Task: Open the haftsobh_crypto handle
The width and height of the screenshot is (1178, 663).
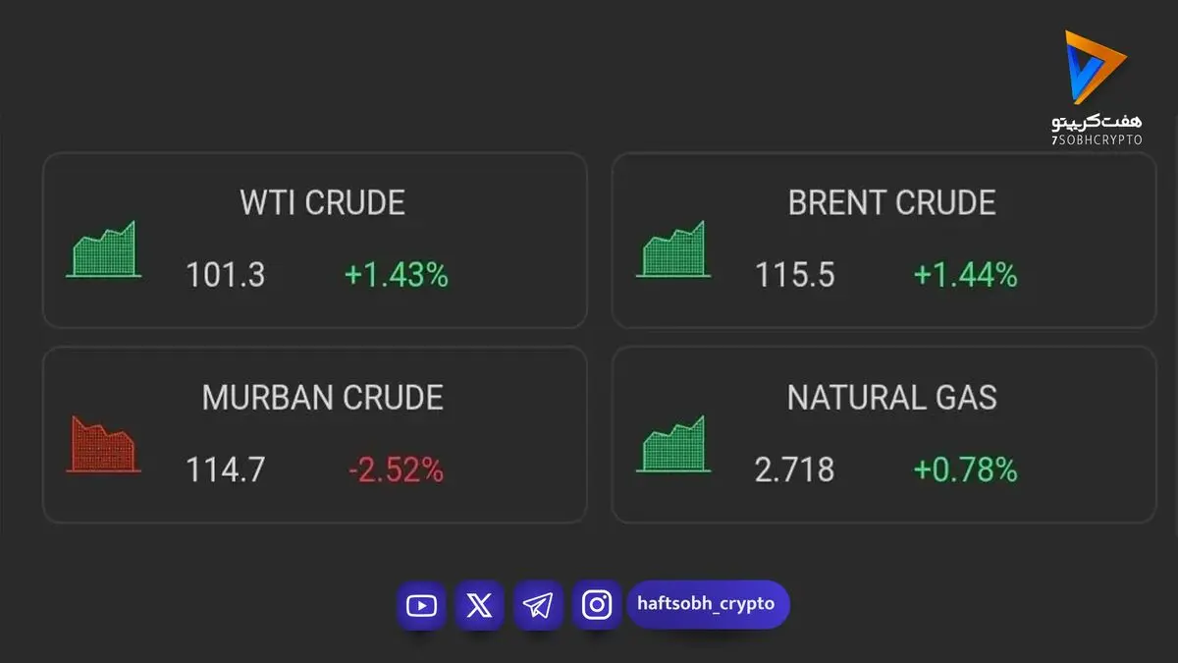Action: pyautogui.click(x=707, y=604)
